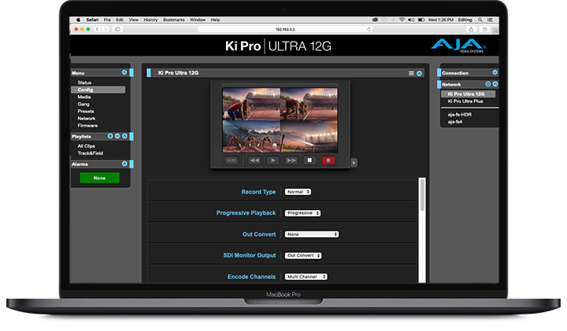Click the rewind transport button
This screenshot has width=567, height=331.
(254, 160)
